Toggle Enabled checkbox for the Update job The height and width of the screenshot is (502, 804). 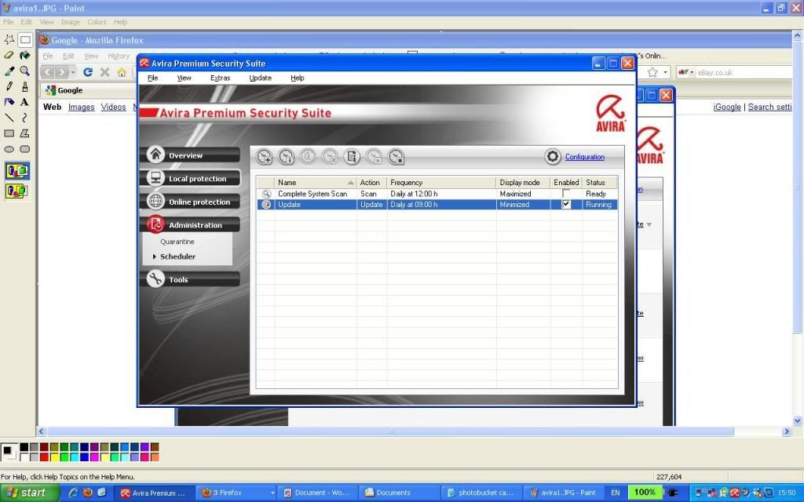click(x=566, y=205)
